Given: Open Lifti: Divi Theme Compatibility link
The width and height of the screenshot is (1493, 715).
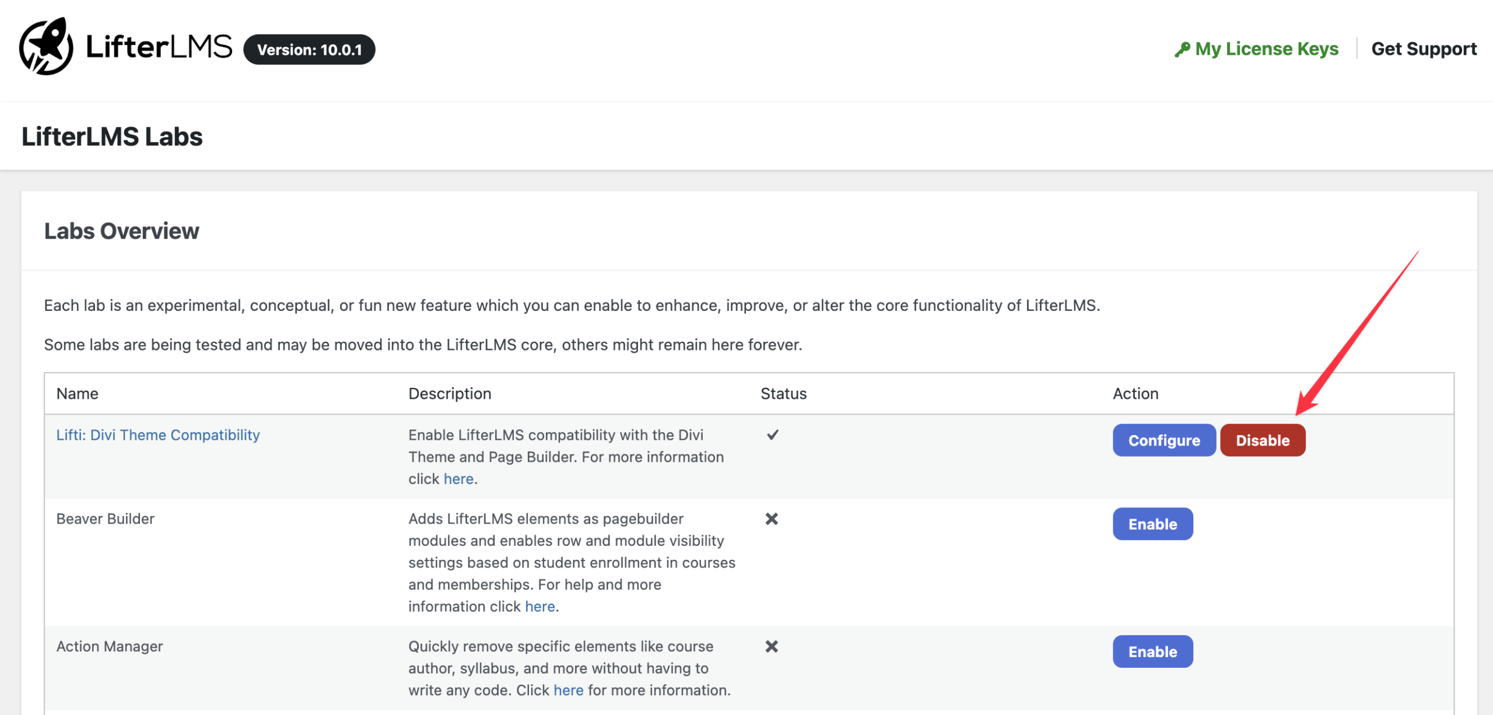Looking at the screenshot, I should click(x=158, y=435).
